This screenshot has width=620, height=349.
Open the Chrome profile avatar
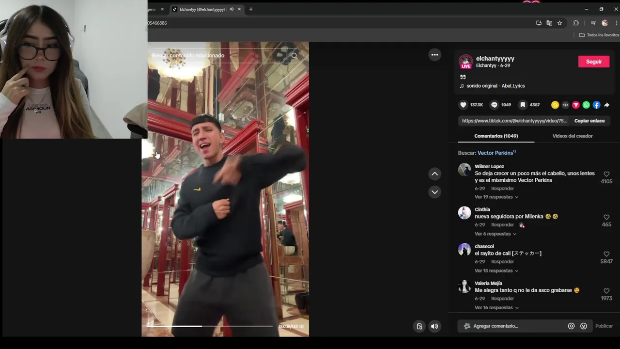(604, 23)
